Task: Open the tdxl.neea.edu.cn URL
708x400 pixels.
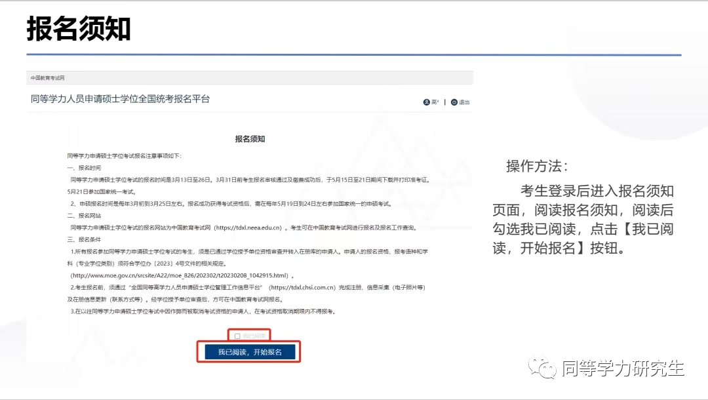Action: tap(252, 228)
